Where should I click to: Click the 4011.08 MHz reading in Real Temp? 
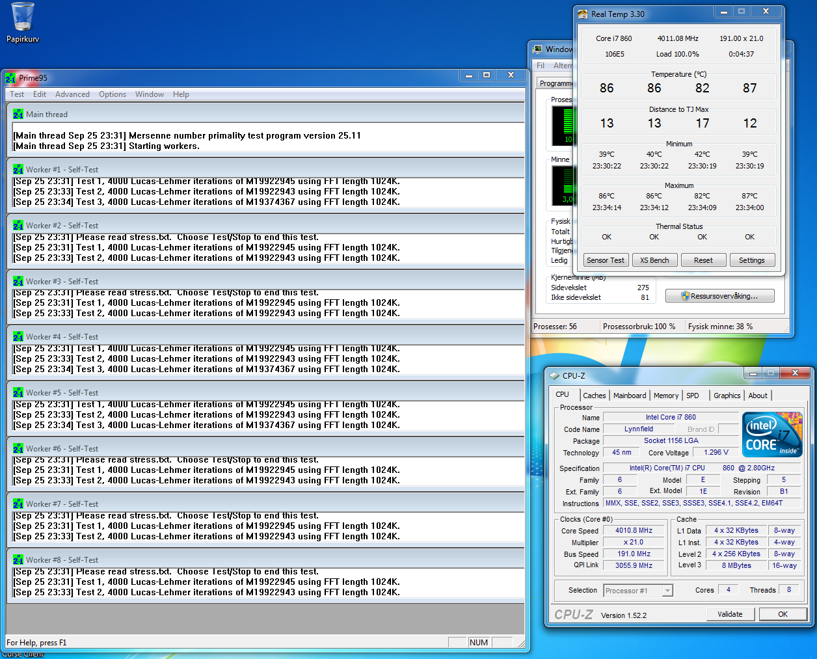coord(678,38)
